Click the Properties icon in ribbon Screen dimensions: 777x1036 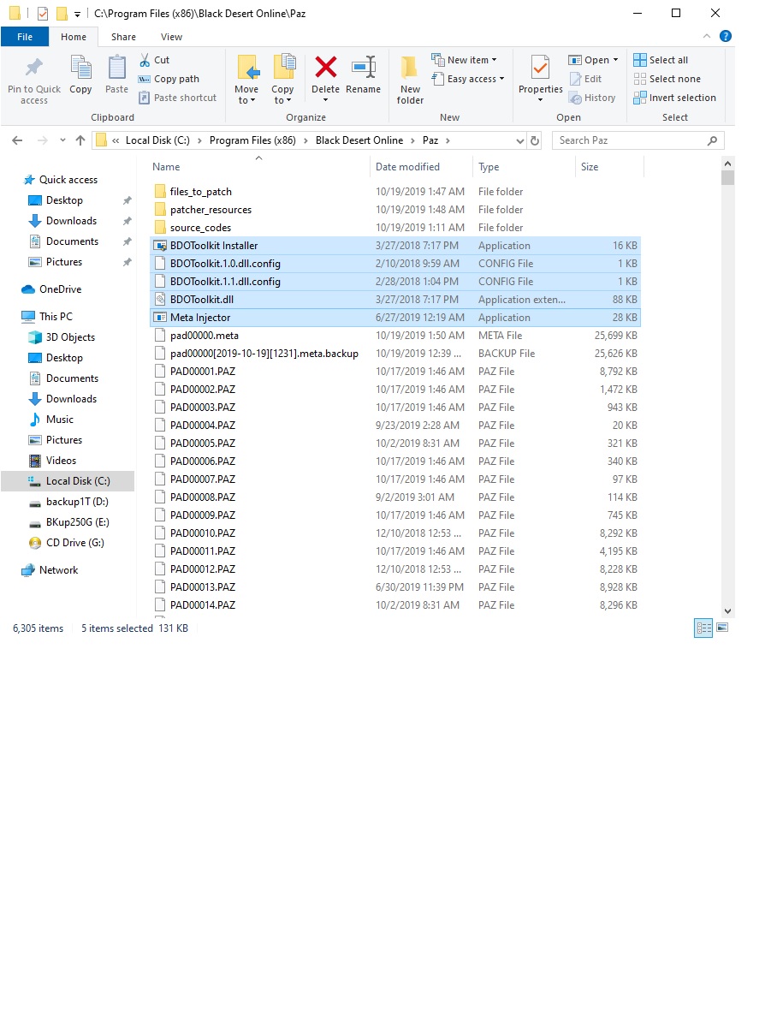pos(540,68)
